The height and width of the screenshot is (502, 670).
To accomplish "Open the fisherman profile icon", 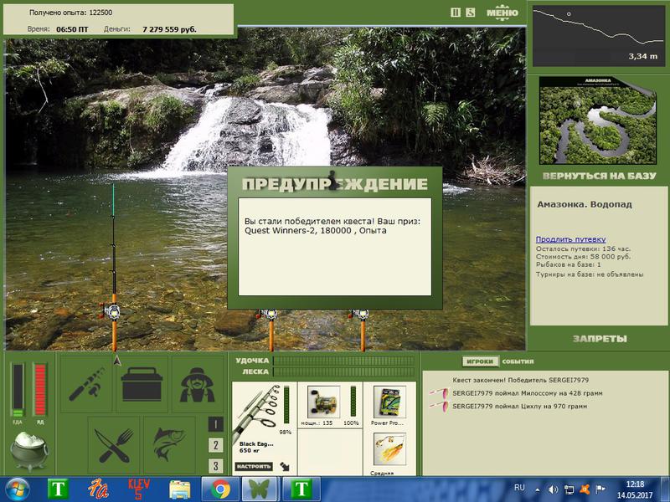I will coord(197,384).
